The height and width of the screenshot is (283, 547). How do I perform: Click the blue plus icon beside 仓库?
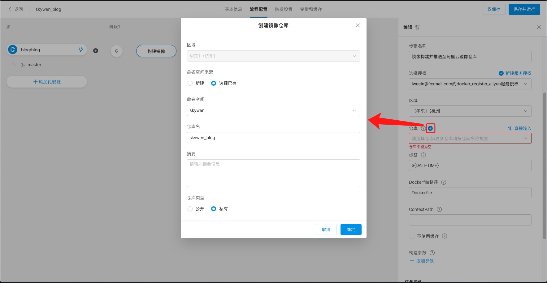430,128
